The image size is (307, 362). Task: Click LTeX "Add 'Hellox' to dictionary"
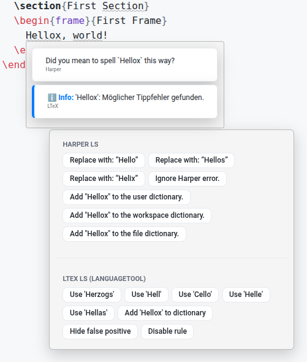[165, 313]
